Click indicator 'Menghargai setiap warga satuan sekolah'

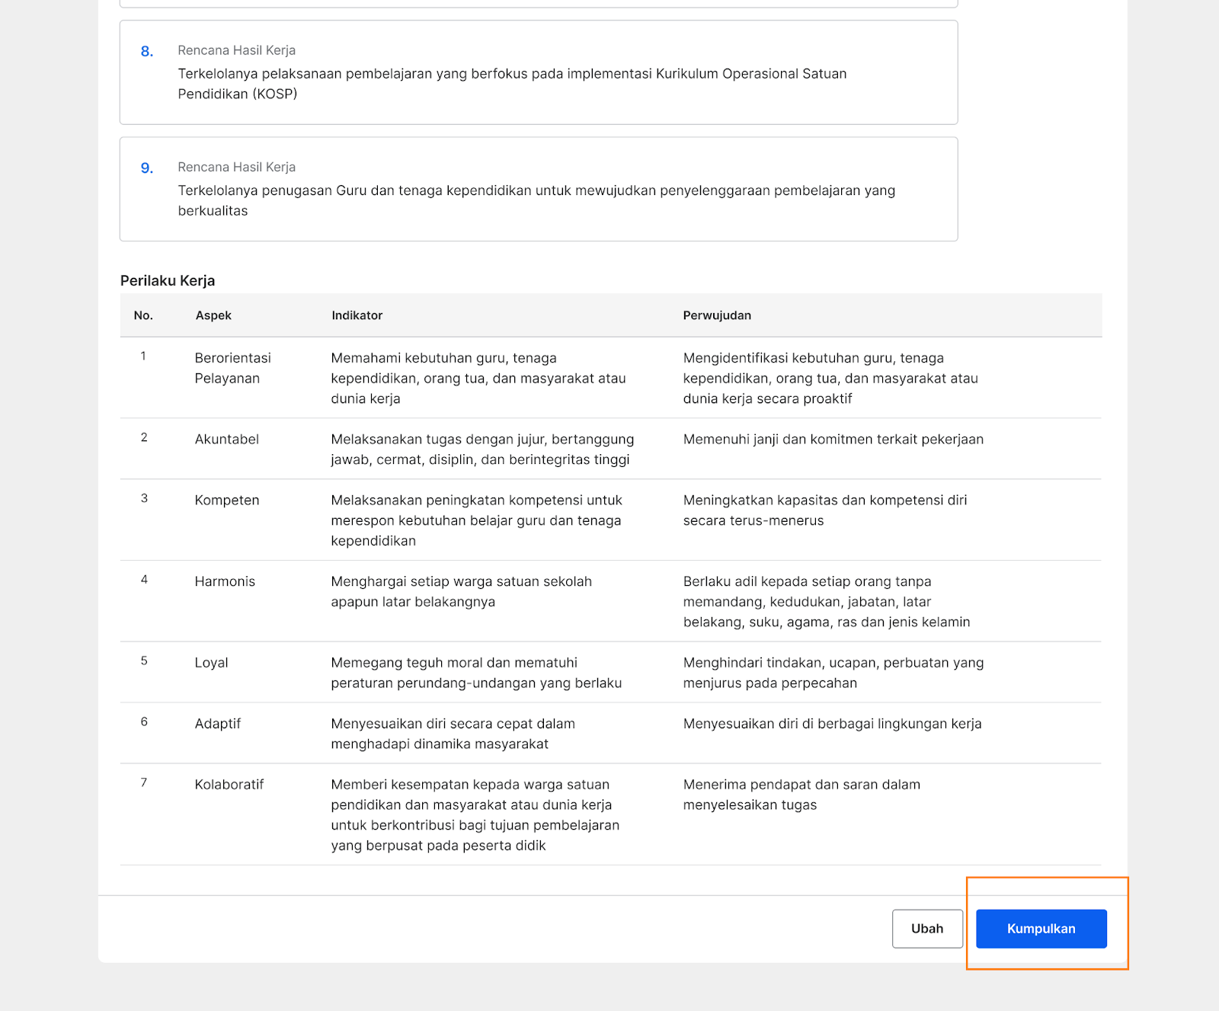tap(462, 591)
